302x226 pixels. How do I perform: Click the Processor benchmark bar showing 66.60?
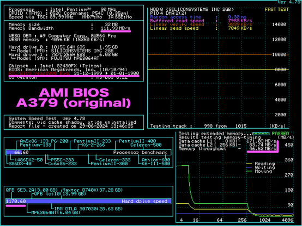(x=88, y=152)
